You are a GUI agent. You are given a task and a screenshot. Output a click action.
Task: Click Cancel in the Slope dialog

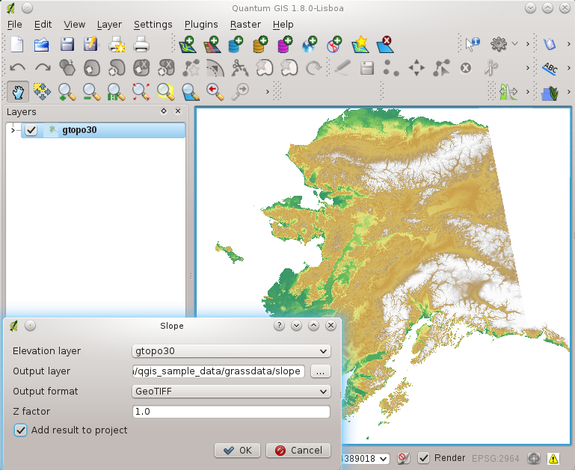(298, 450)
